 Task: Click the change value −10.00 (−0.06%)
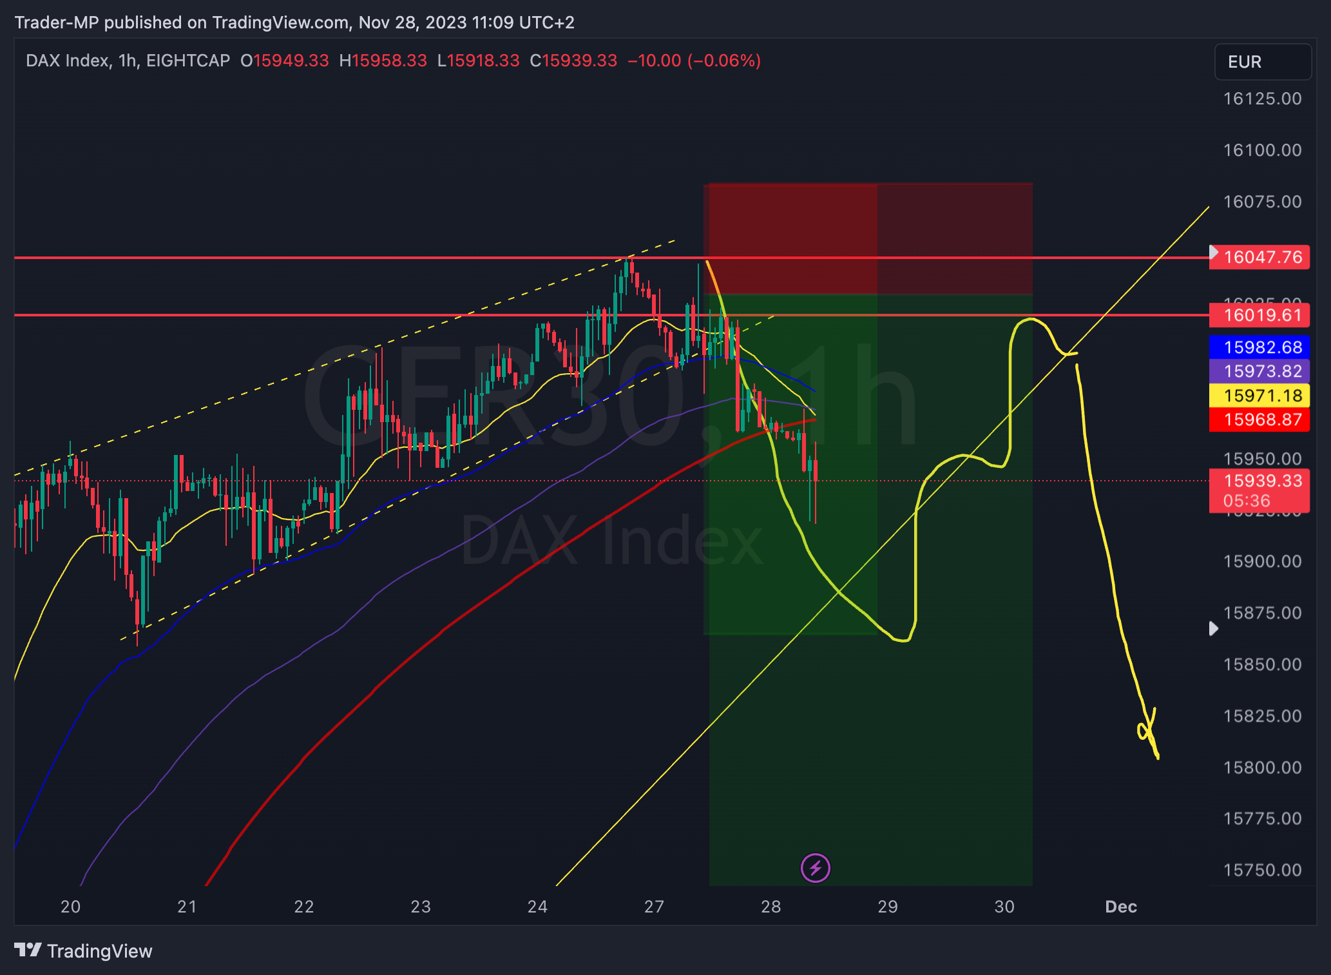(694, 61)
